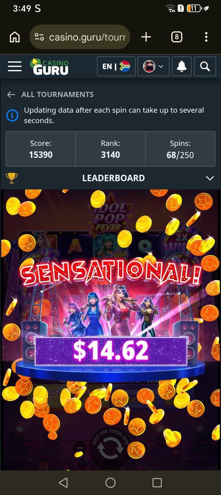Open the site search magnifier
Viewport: 221px width, 495px height.
(x=205, y=66)
